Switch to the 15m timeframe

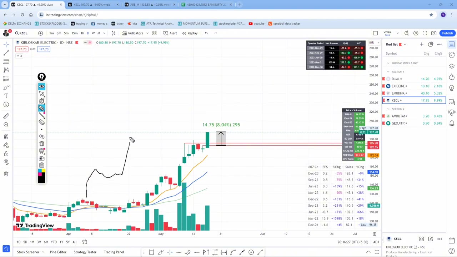[74, 33]
